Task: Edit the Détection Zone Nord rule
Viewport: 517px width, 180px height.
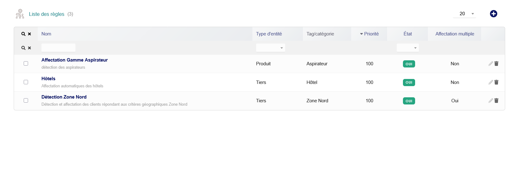Action: pyautogui.click(x=491, y=101)
